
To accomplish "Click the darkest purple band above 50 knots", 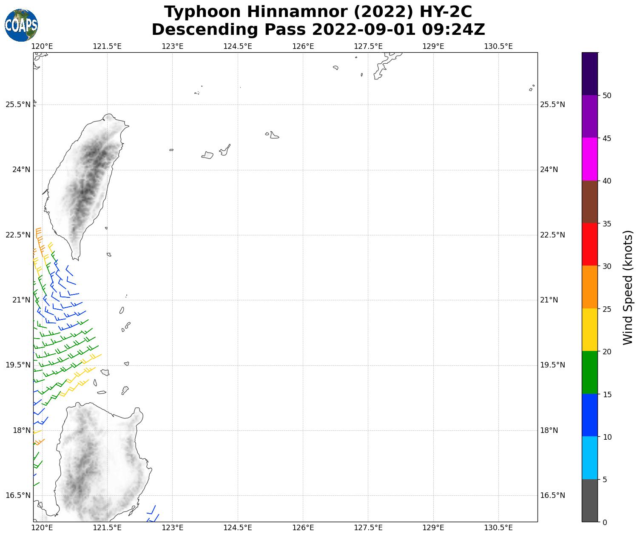I will 589,73.
